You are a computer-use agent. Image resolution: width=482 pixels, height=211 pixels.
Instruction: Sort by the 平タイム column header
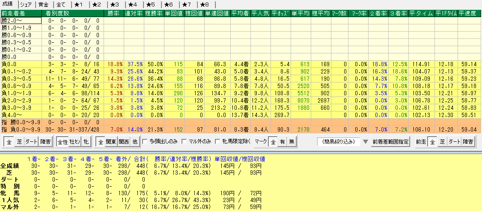(x=422, y=13)
